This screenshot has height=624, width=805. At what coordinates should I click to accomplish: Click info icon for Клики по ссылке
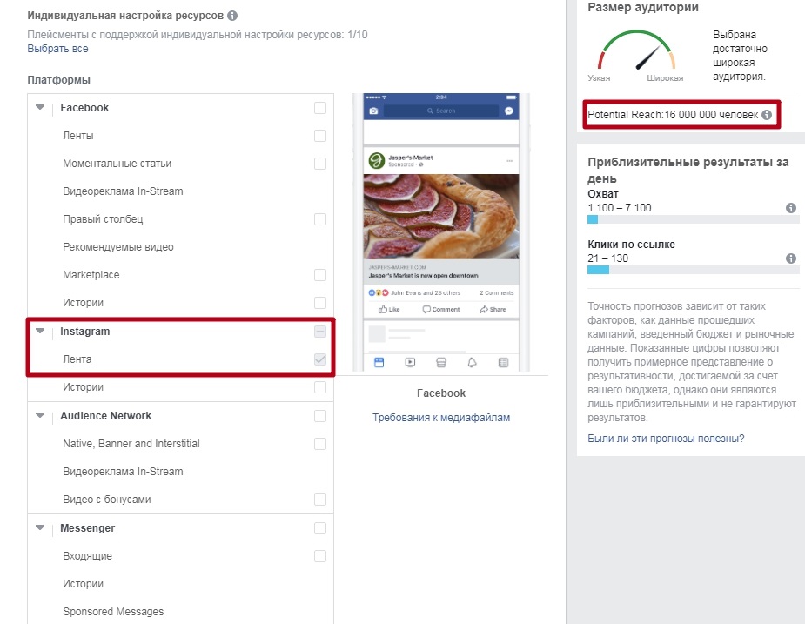(791, 258)
